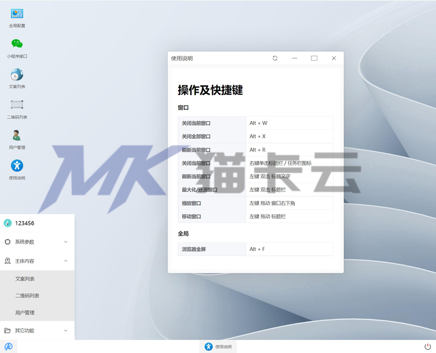Click the 系统参数 chip icon
Viewport: 436px width, 353px height.
(8, 242)
